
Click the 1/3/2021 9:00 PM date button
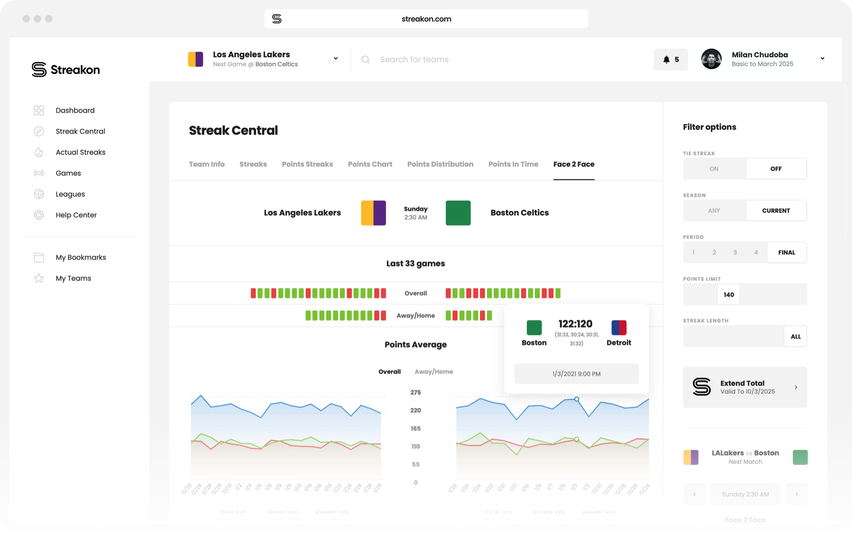[577, 374]
